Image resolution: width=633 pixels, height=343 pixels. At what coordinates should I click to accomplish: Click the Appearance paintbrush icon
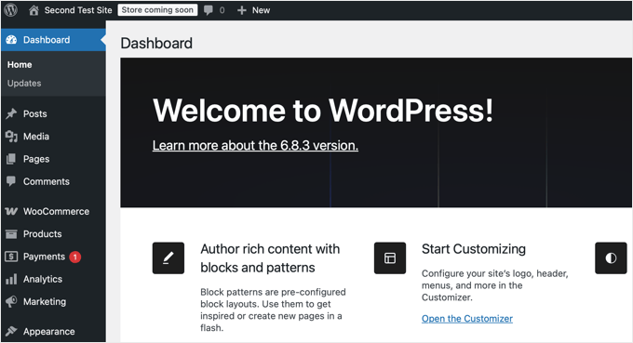tap(11, 331)
